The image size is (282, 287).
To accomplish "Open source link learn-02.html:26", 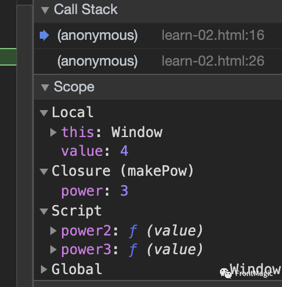I will click(213, 61).
